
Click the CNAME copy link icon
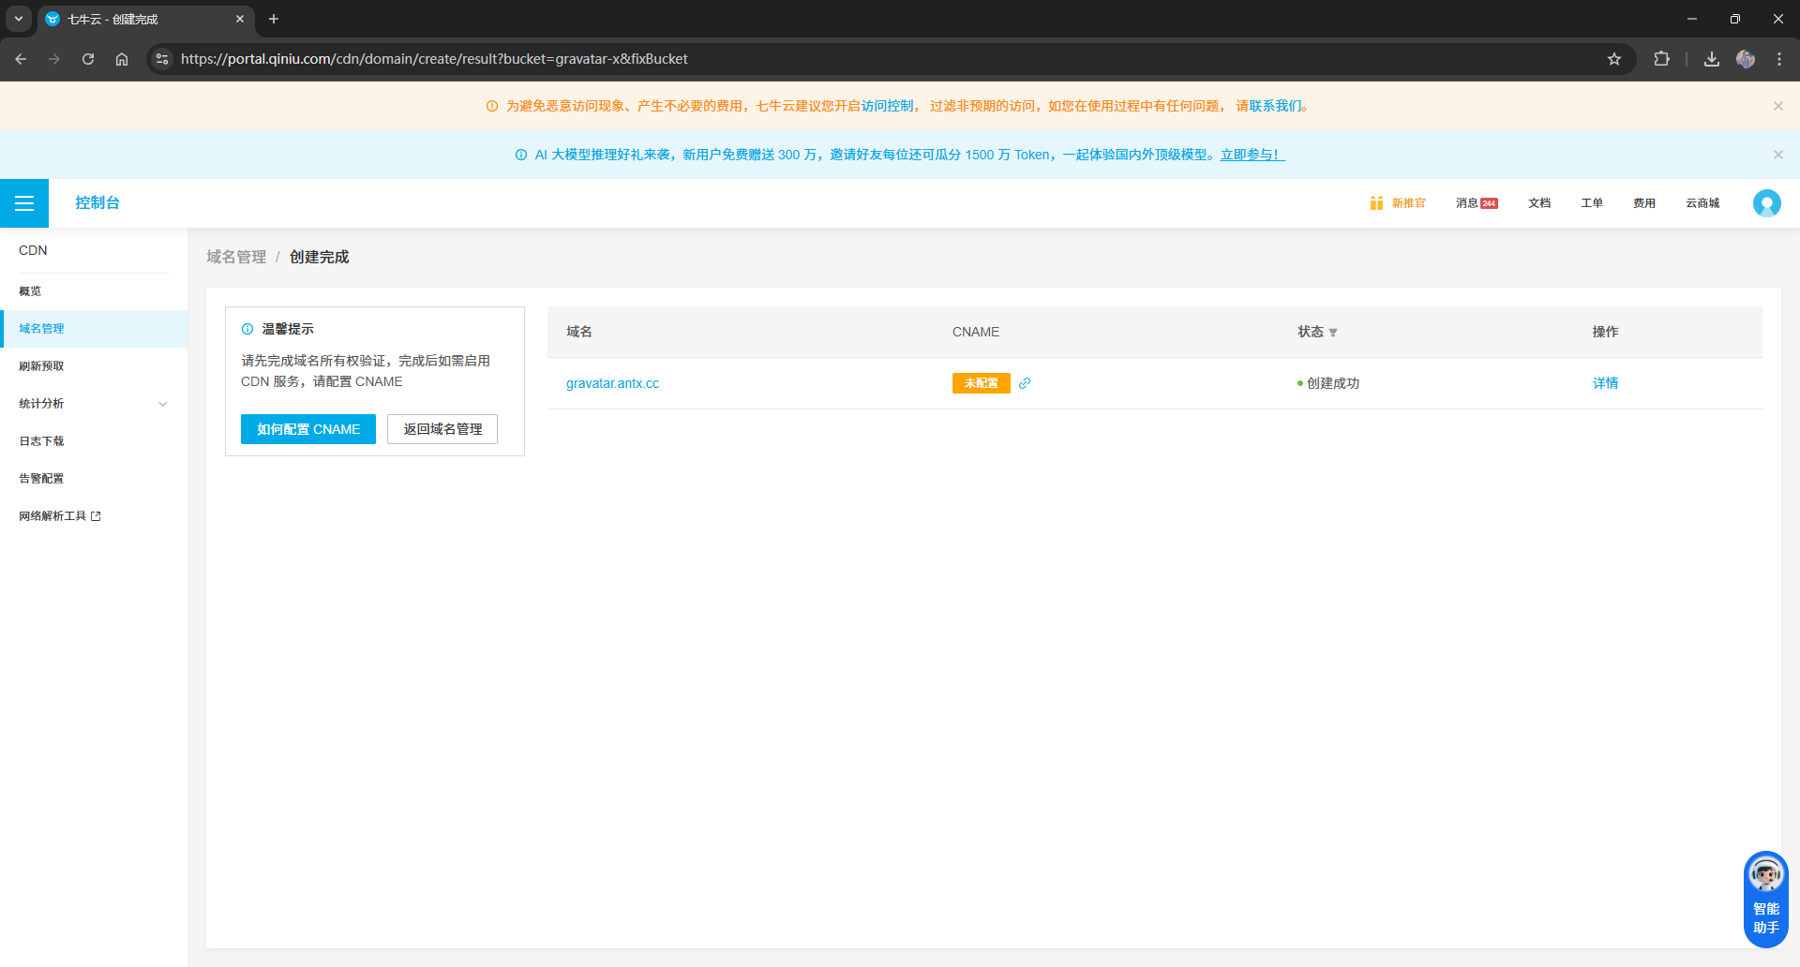click(x=1025, y=383)
